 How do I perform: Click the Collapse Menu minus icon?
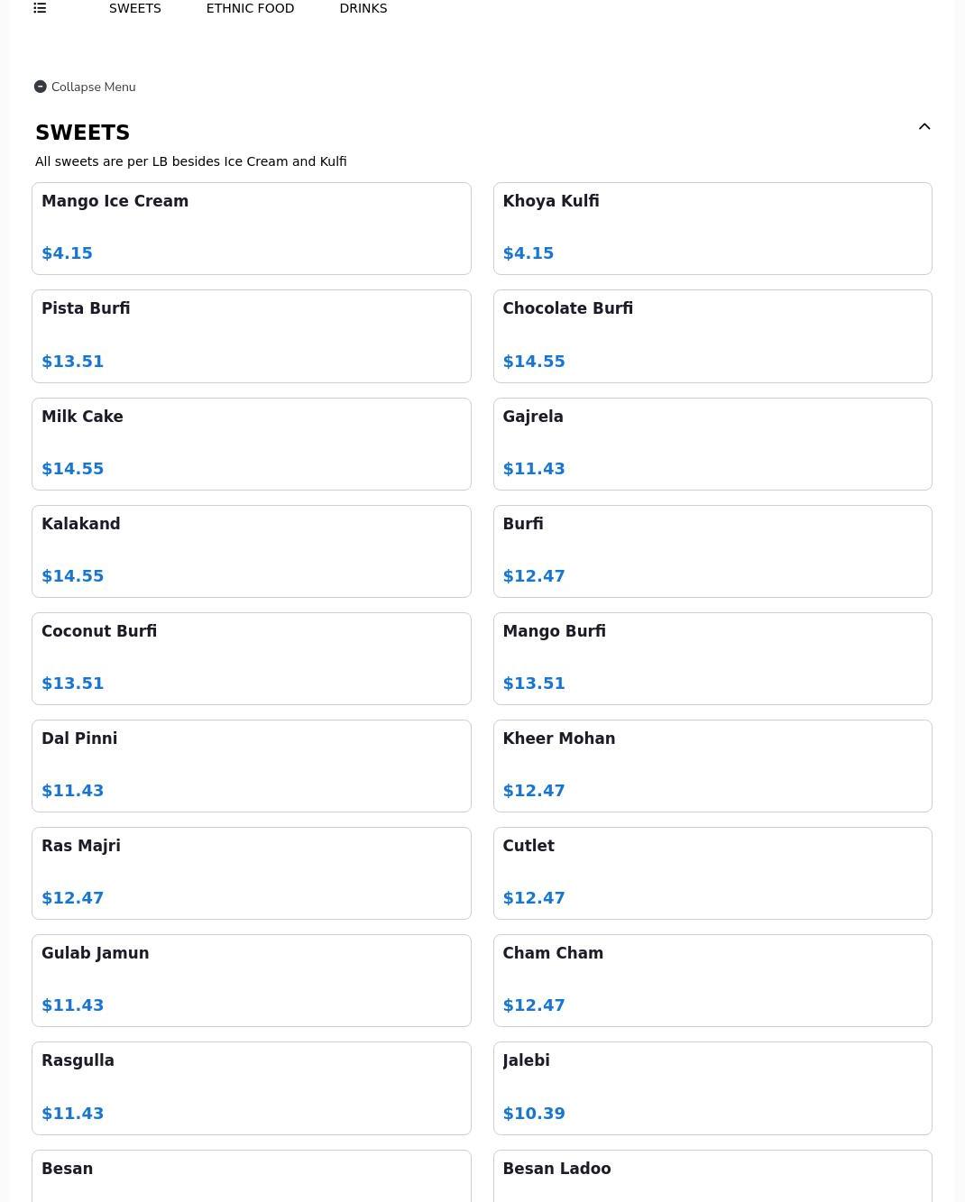coord(41,87)
